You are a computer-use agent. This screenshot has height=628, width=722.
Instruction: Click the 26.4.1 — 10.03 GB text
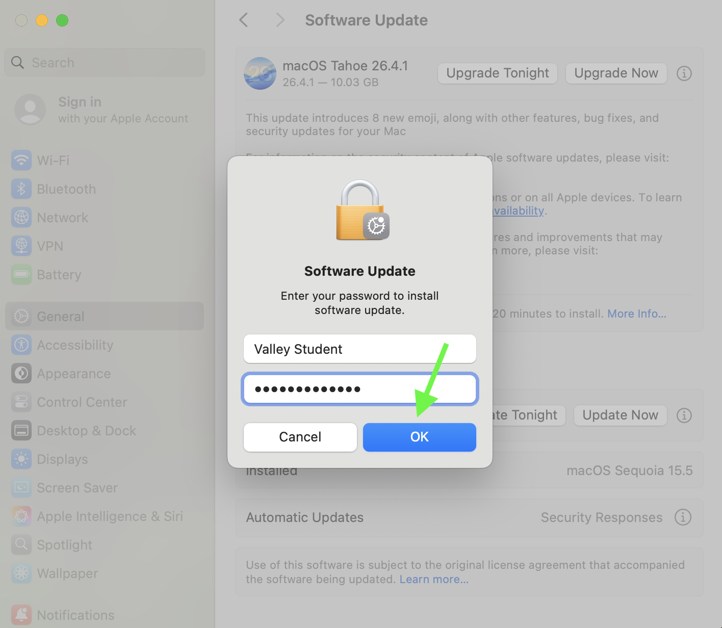pos(330,82)
